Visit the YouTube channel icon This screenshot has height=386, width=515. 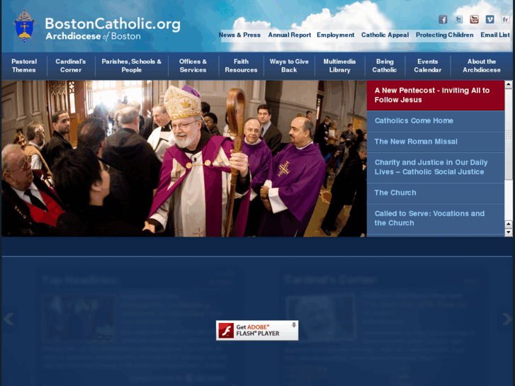point(474,20)
